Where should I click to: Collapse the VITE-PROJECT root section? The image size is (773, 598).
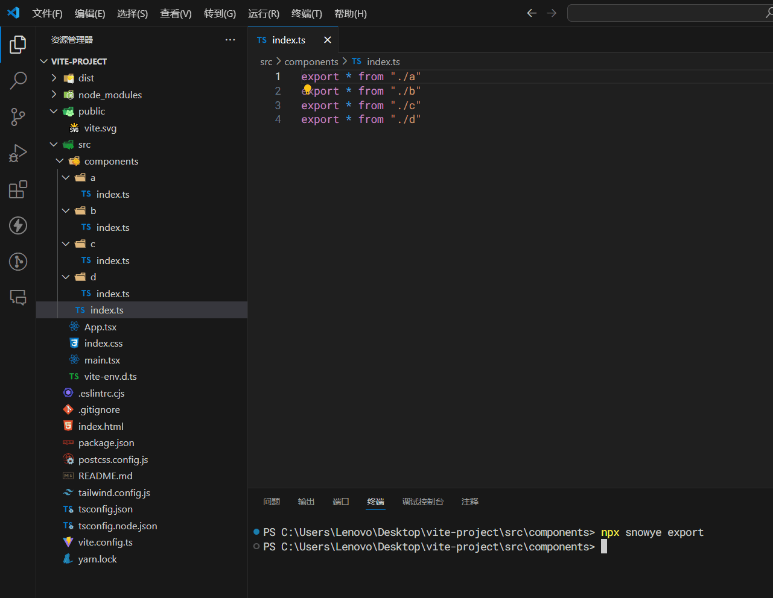coord(78,61)
